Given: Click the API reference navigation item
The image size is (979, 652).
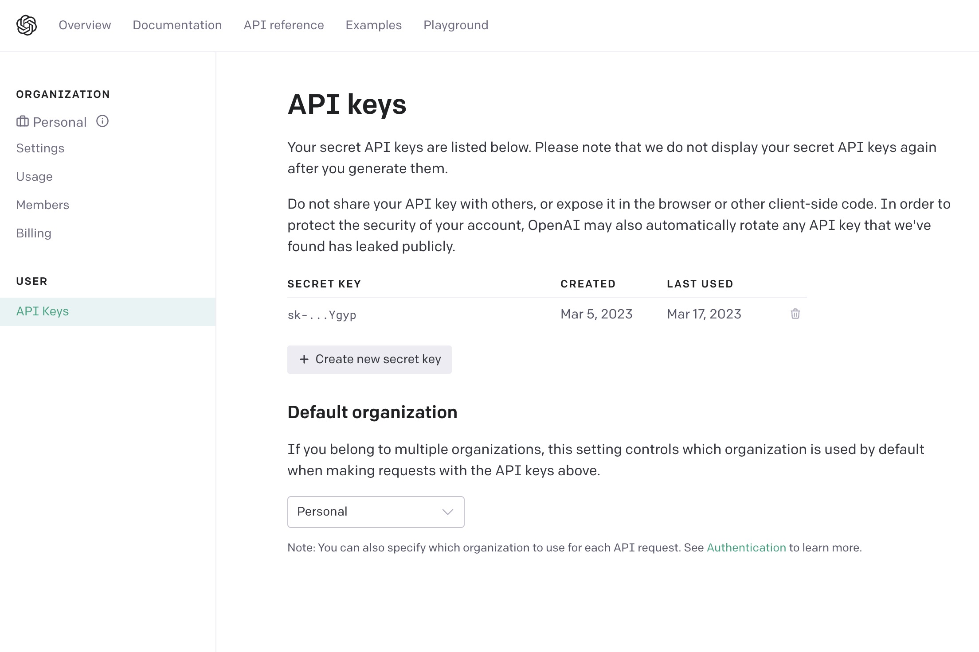Looking at the screenshot, I should 283,26.
